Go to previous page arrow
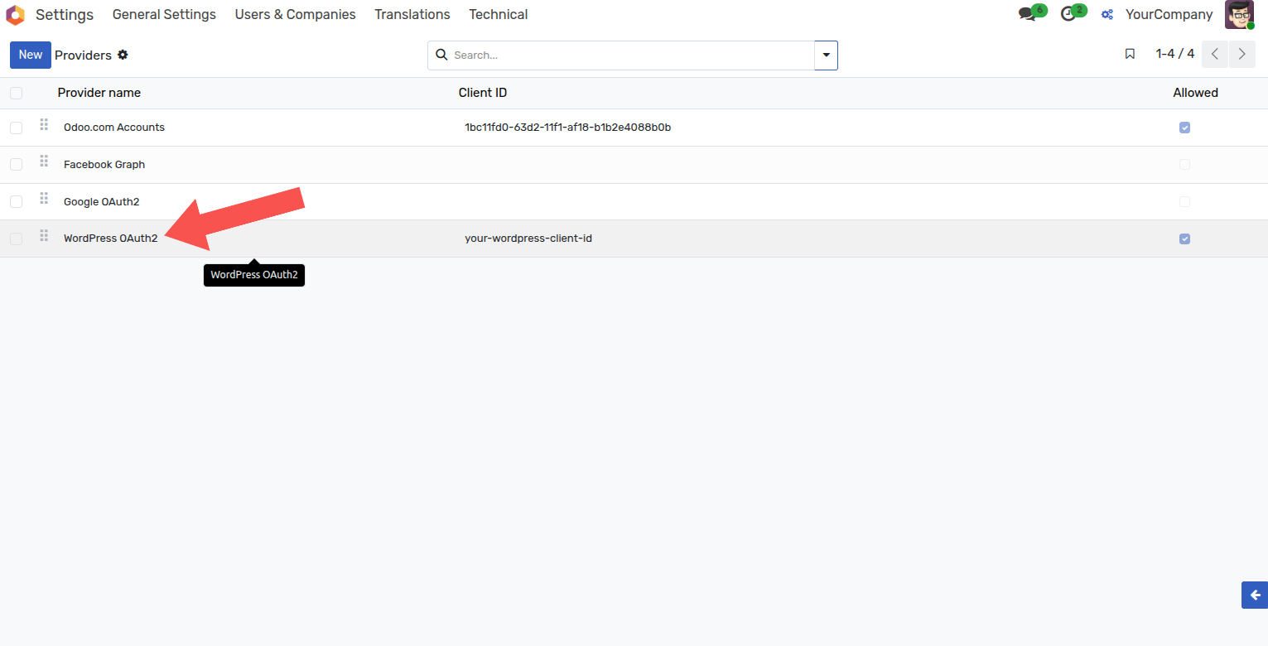The height and width of the screenshot is (646, 1268). click(x=1214, y=54)
